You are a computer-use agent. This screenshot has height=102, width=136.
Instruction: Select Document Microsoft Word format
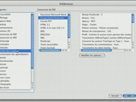click(53, 15)
